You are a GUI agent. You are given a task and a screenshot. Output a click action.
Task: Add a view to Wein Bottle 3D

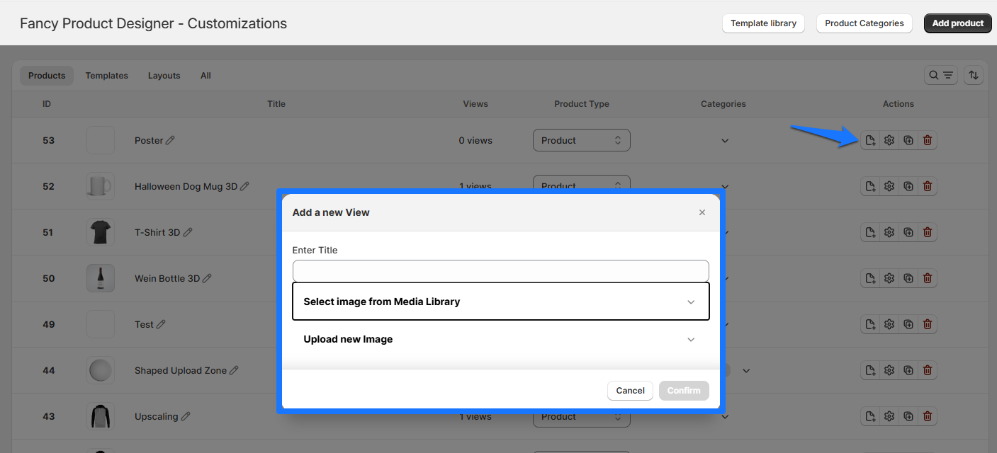870,278
